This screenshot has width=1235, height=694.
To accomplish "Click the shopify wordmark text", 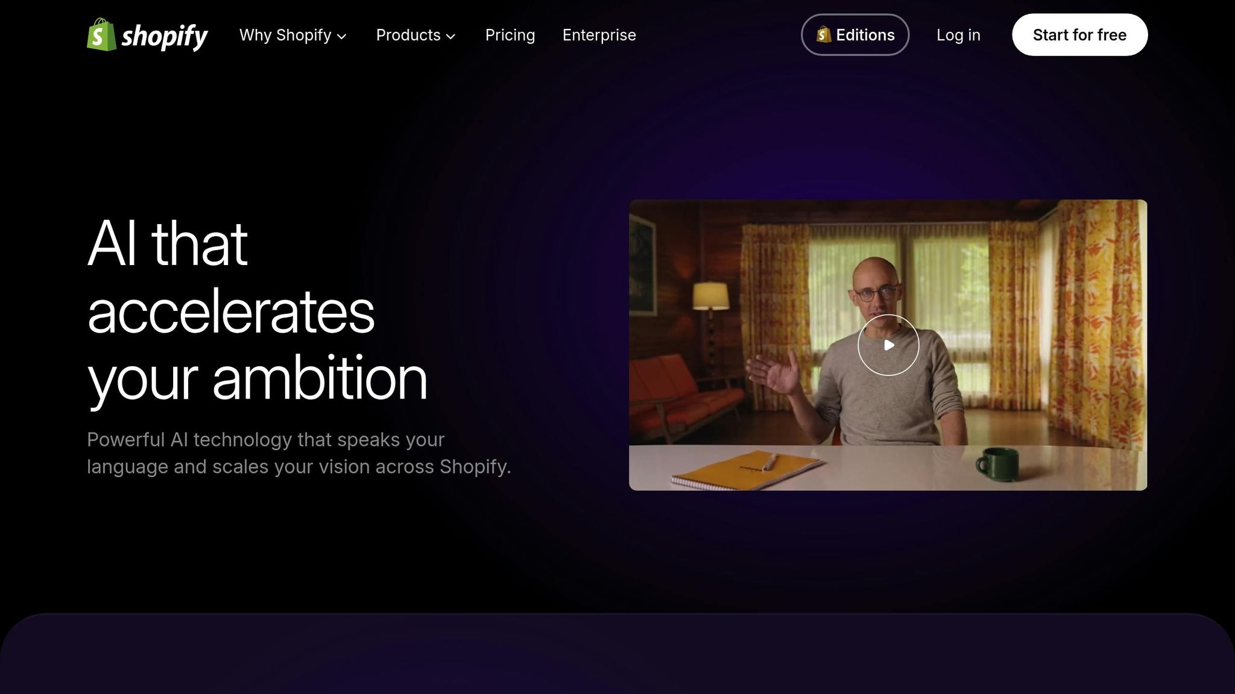I will [x=165, y=36].
